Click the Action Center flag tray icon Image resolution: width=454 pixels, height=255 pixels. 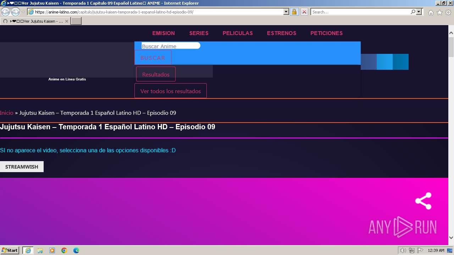pos(421,250)
